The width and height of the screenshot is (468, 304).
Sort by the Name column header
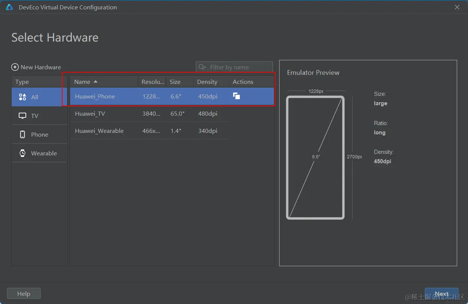(104, 82)
